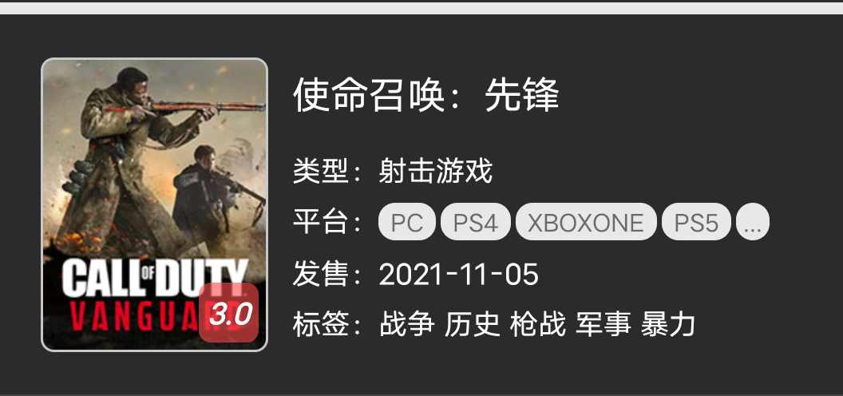Screen dimensions: 843x396
Task: Click the release date 2021-11-05
Action: (458, 275)
